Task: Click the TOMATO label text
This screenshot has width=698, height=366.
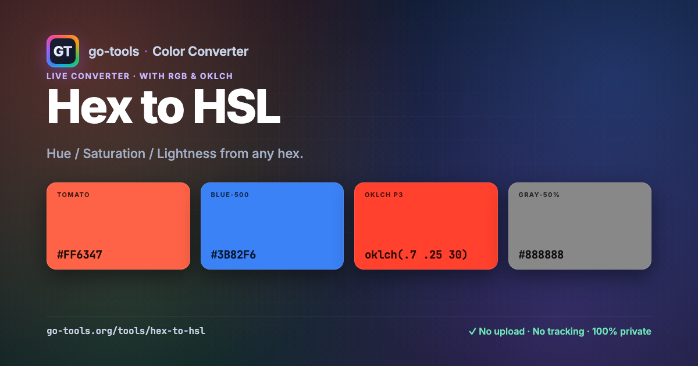Action: point(73,195)
